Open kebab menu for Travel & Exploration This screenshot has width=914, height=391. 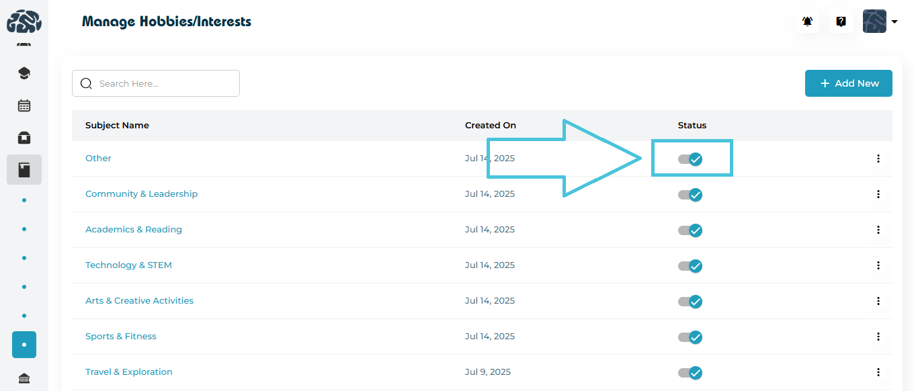tap(878, 372)
